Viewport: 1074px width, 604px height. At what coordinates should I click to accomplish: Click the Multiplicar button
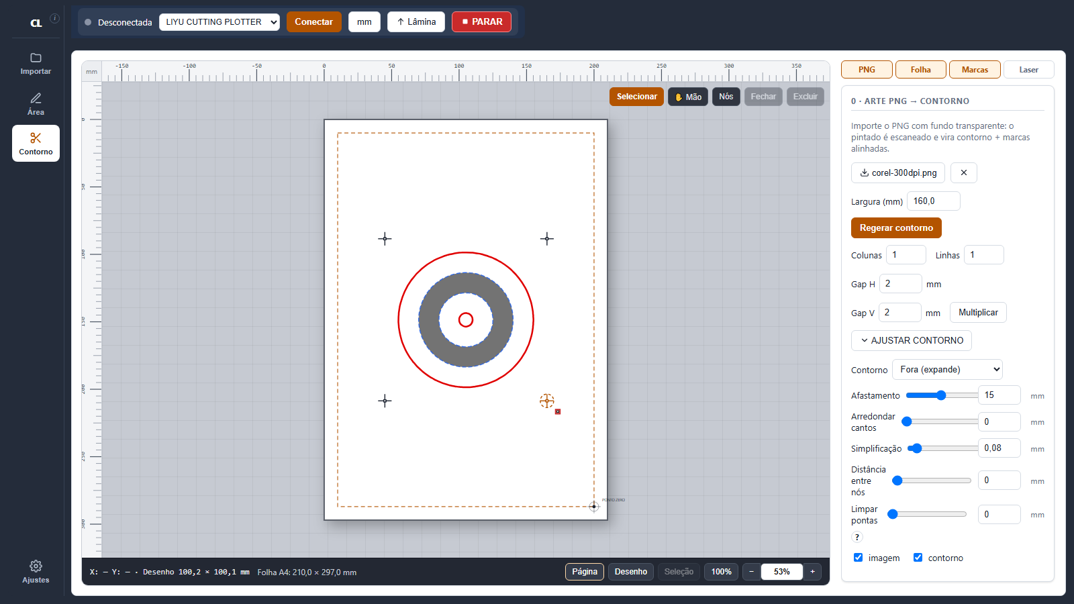(978, 313)
